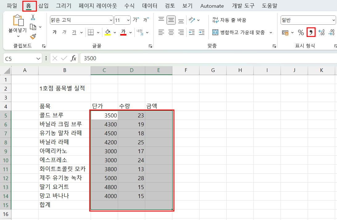The image size is (337, 220).
Task: Select row 16 header
Action: (6, 214)
